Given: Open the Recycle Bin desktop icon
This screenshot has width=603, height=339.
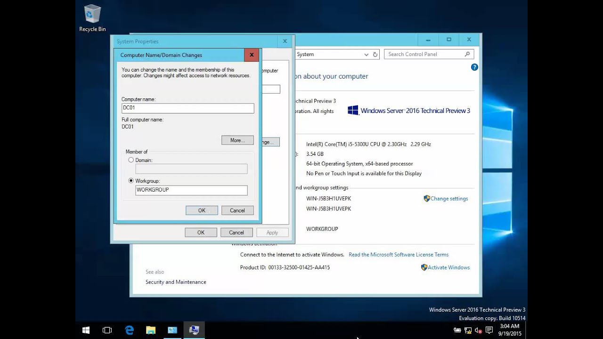Looking at the screenshot, I should [x=92, y=18].
